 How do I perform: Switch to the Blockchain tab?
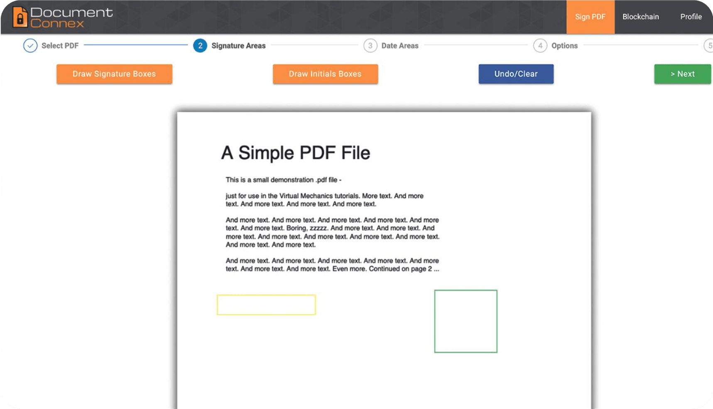[x=640, y=17]
